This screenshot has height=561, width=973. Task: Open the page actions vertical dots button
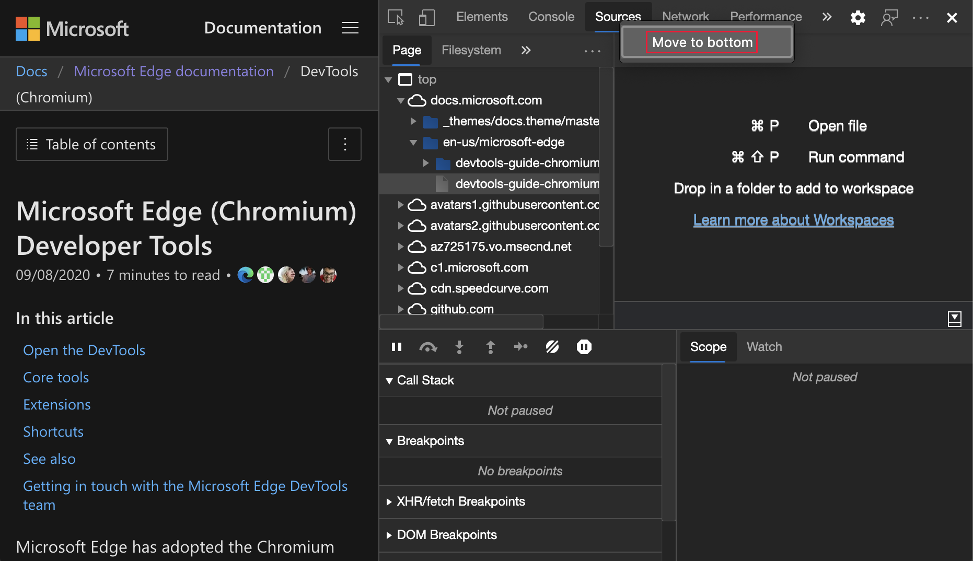tap(345, 144)
